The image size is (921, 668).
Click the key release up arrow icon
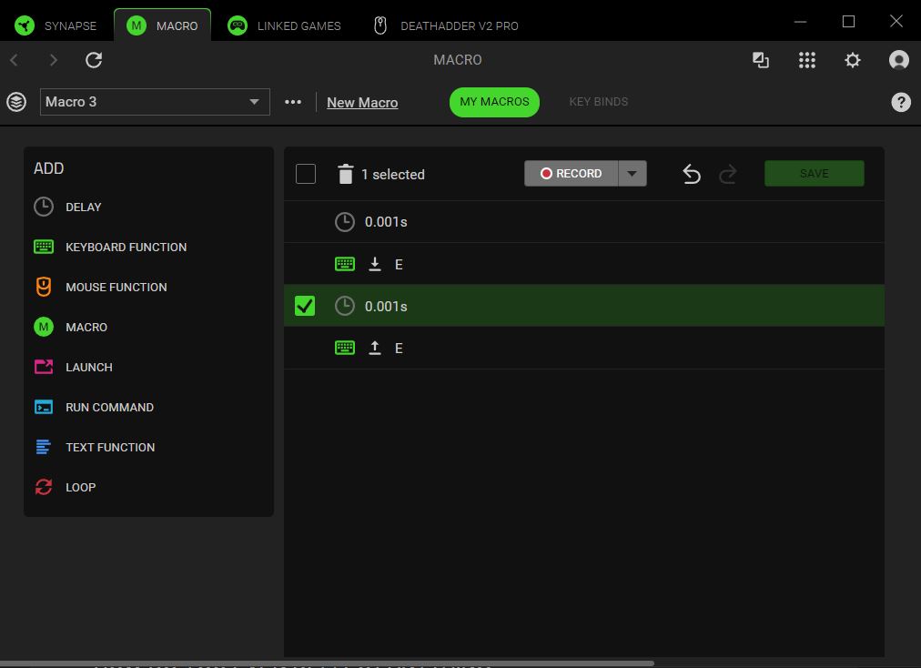pyautogui.click(x=375, y=348)
